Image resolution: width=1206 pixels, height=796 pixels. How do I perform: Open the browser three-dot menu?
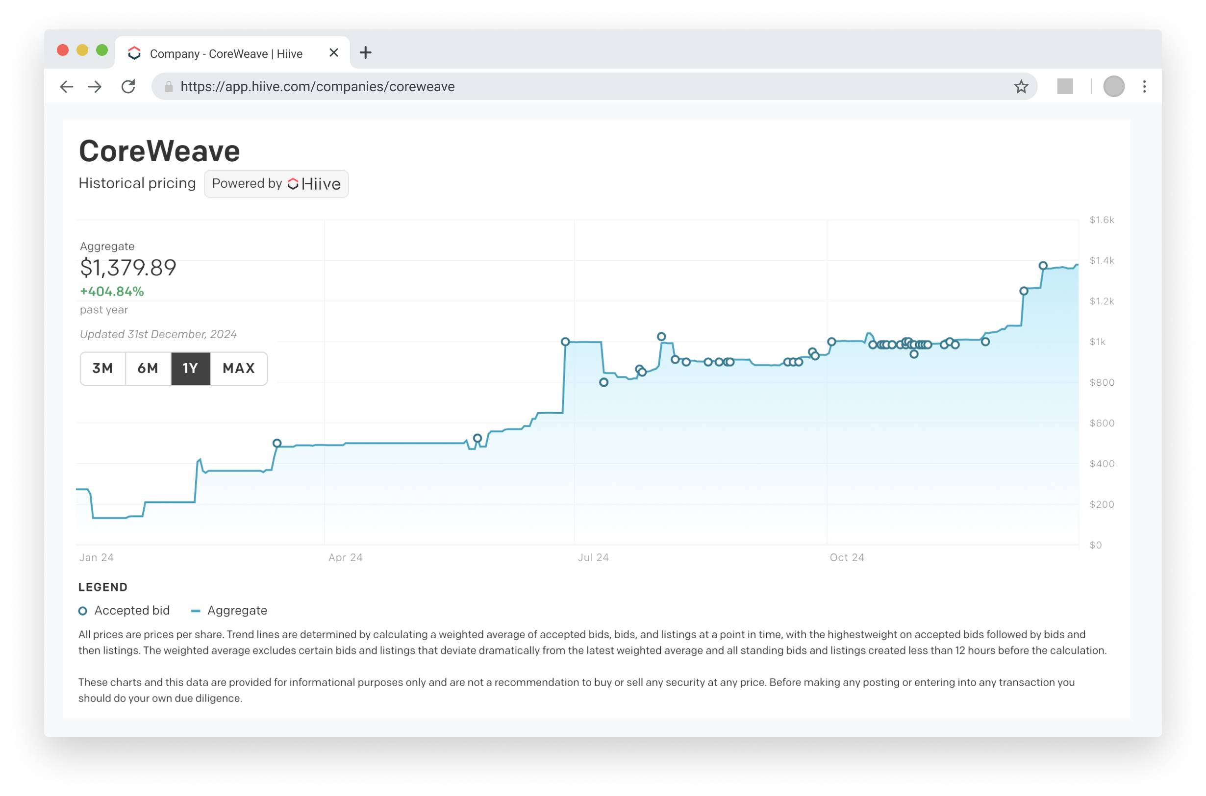pos(1144,87)
